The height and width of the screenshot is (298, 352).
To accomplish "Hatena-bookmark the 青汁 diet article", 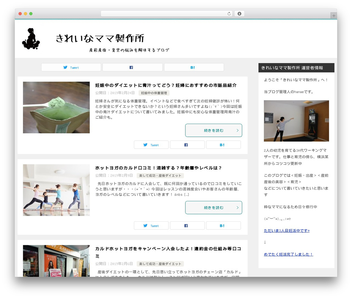I will click(x=223, y=145).
